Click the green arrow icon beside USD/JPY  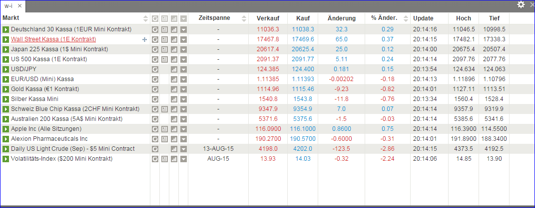tap(5, 69)
